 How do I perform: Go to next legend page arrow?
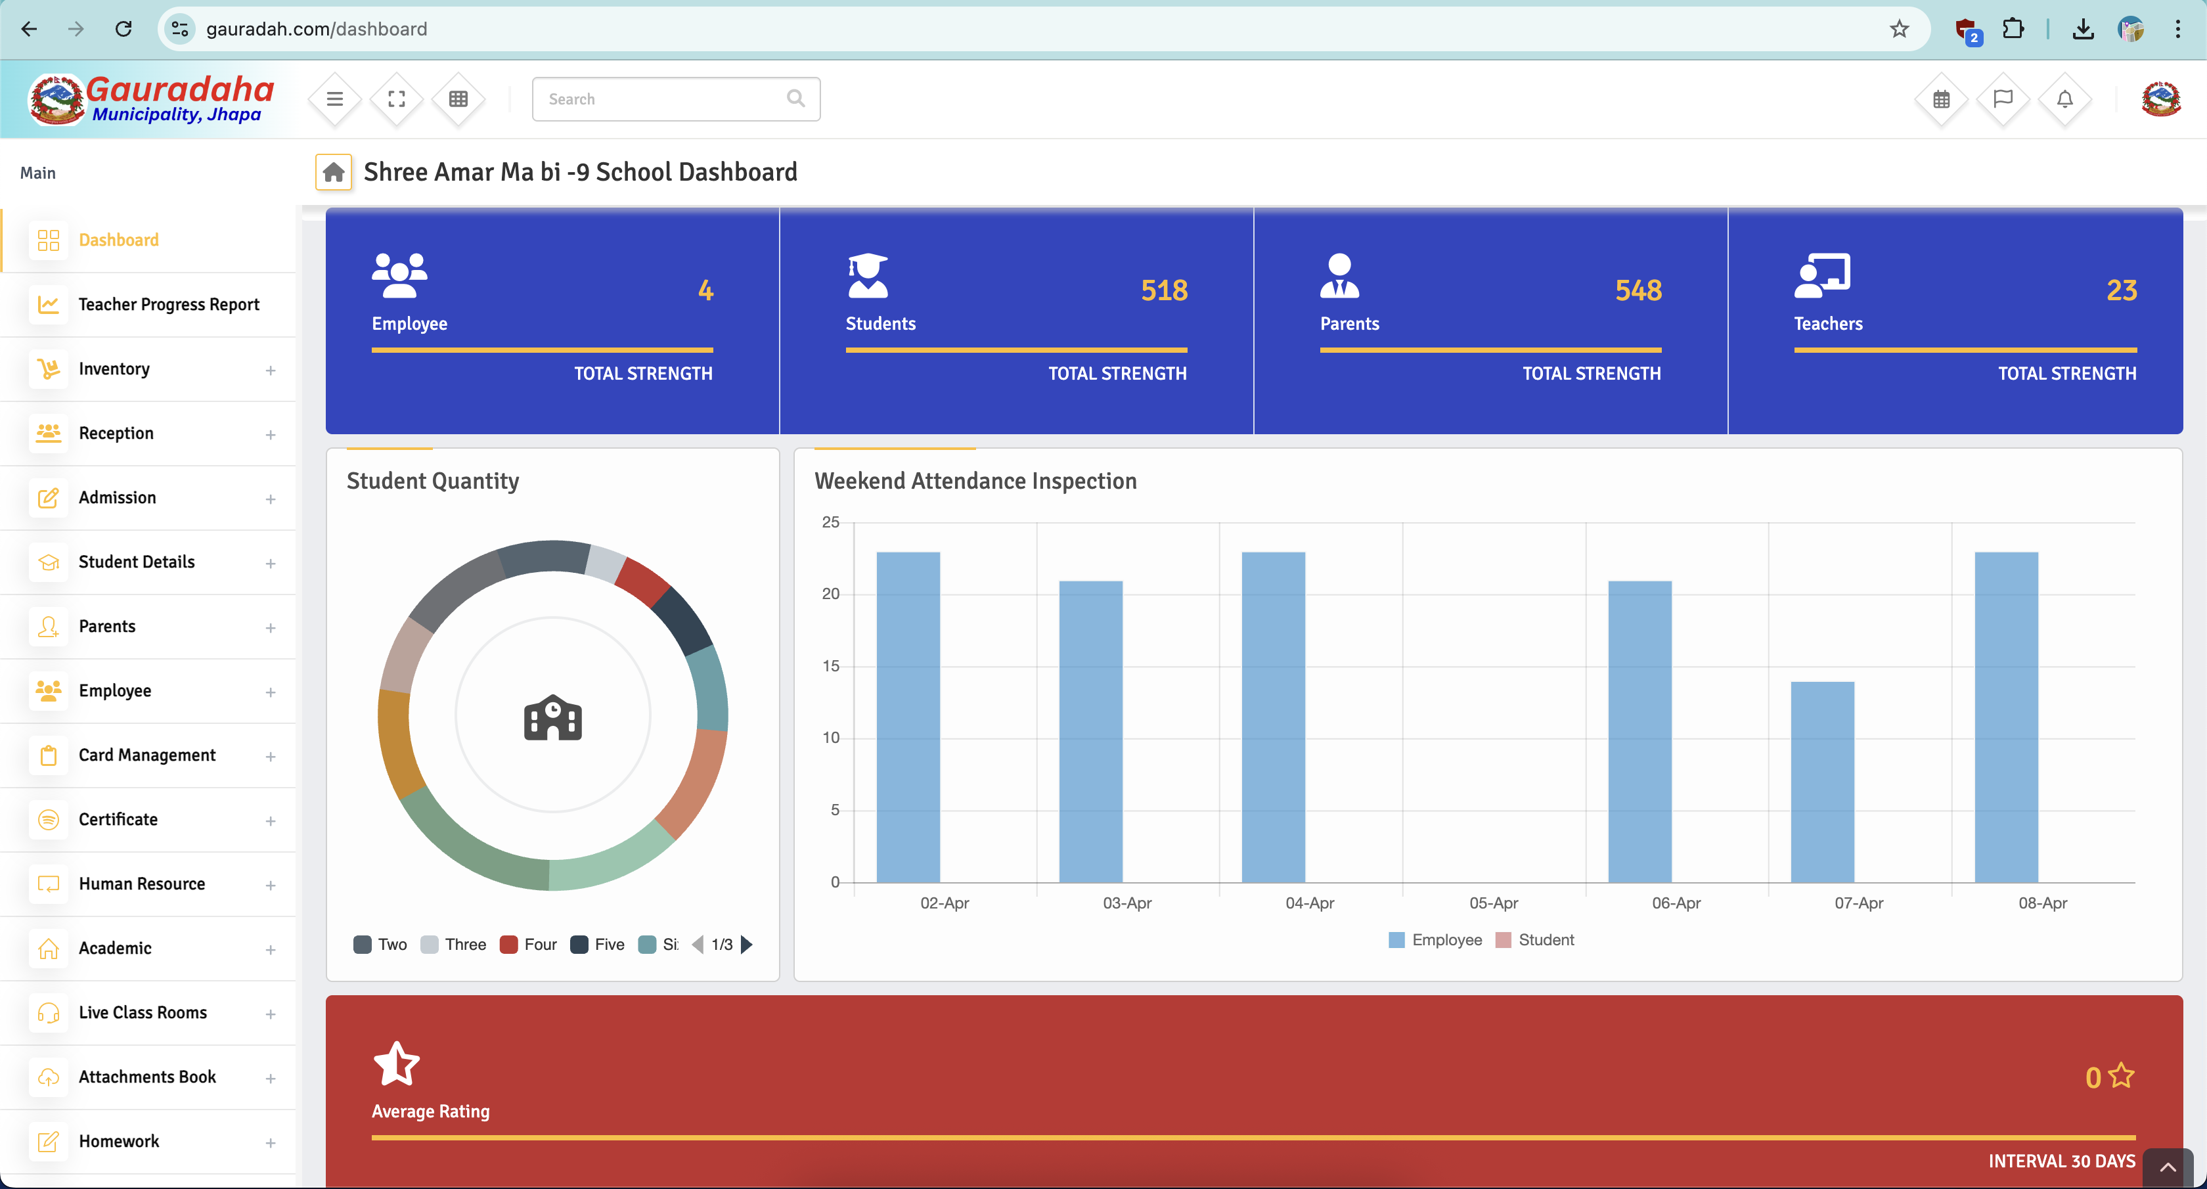[x=746, y=944]
